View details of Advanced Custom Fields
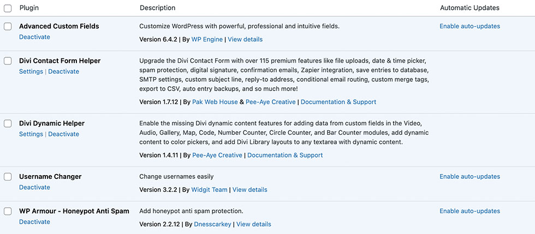Viewport: 535px width, 234px height. (x=245, y=40)
